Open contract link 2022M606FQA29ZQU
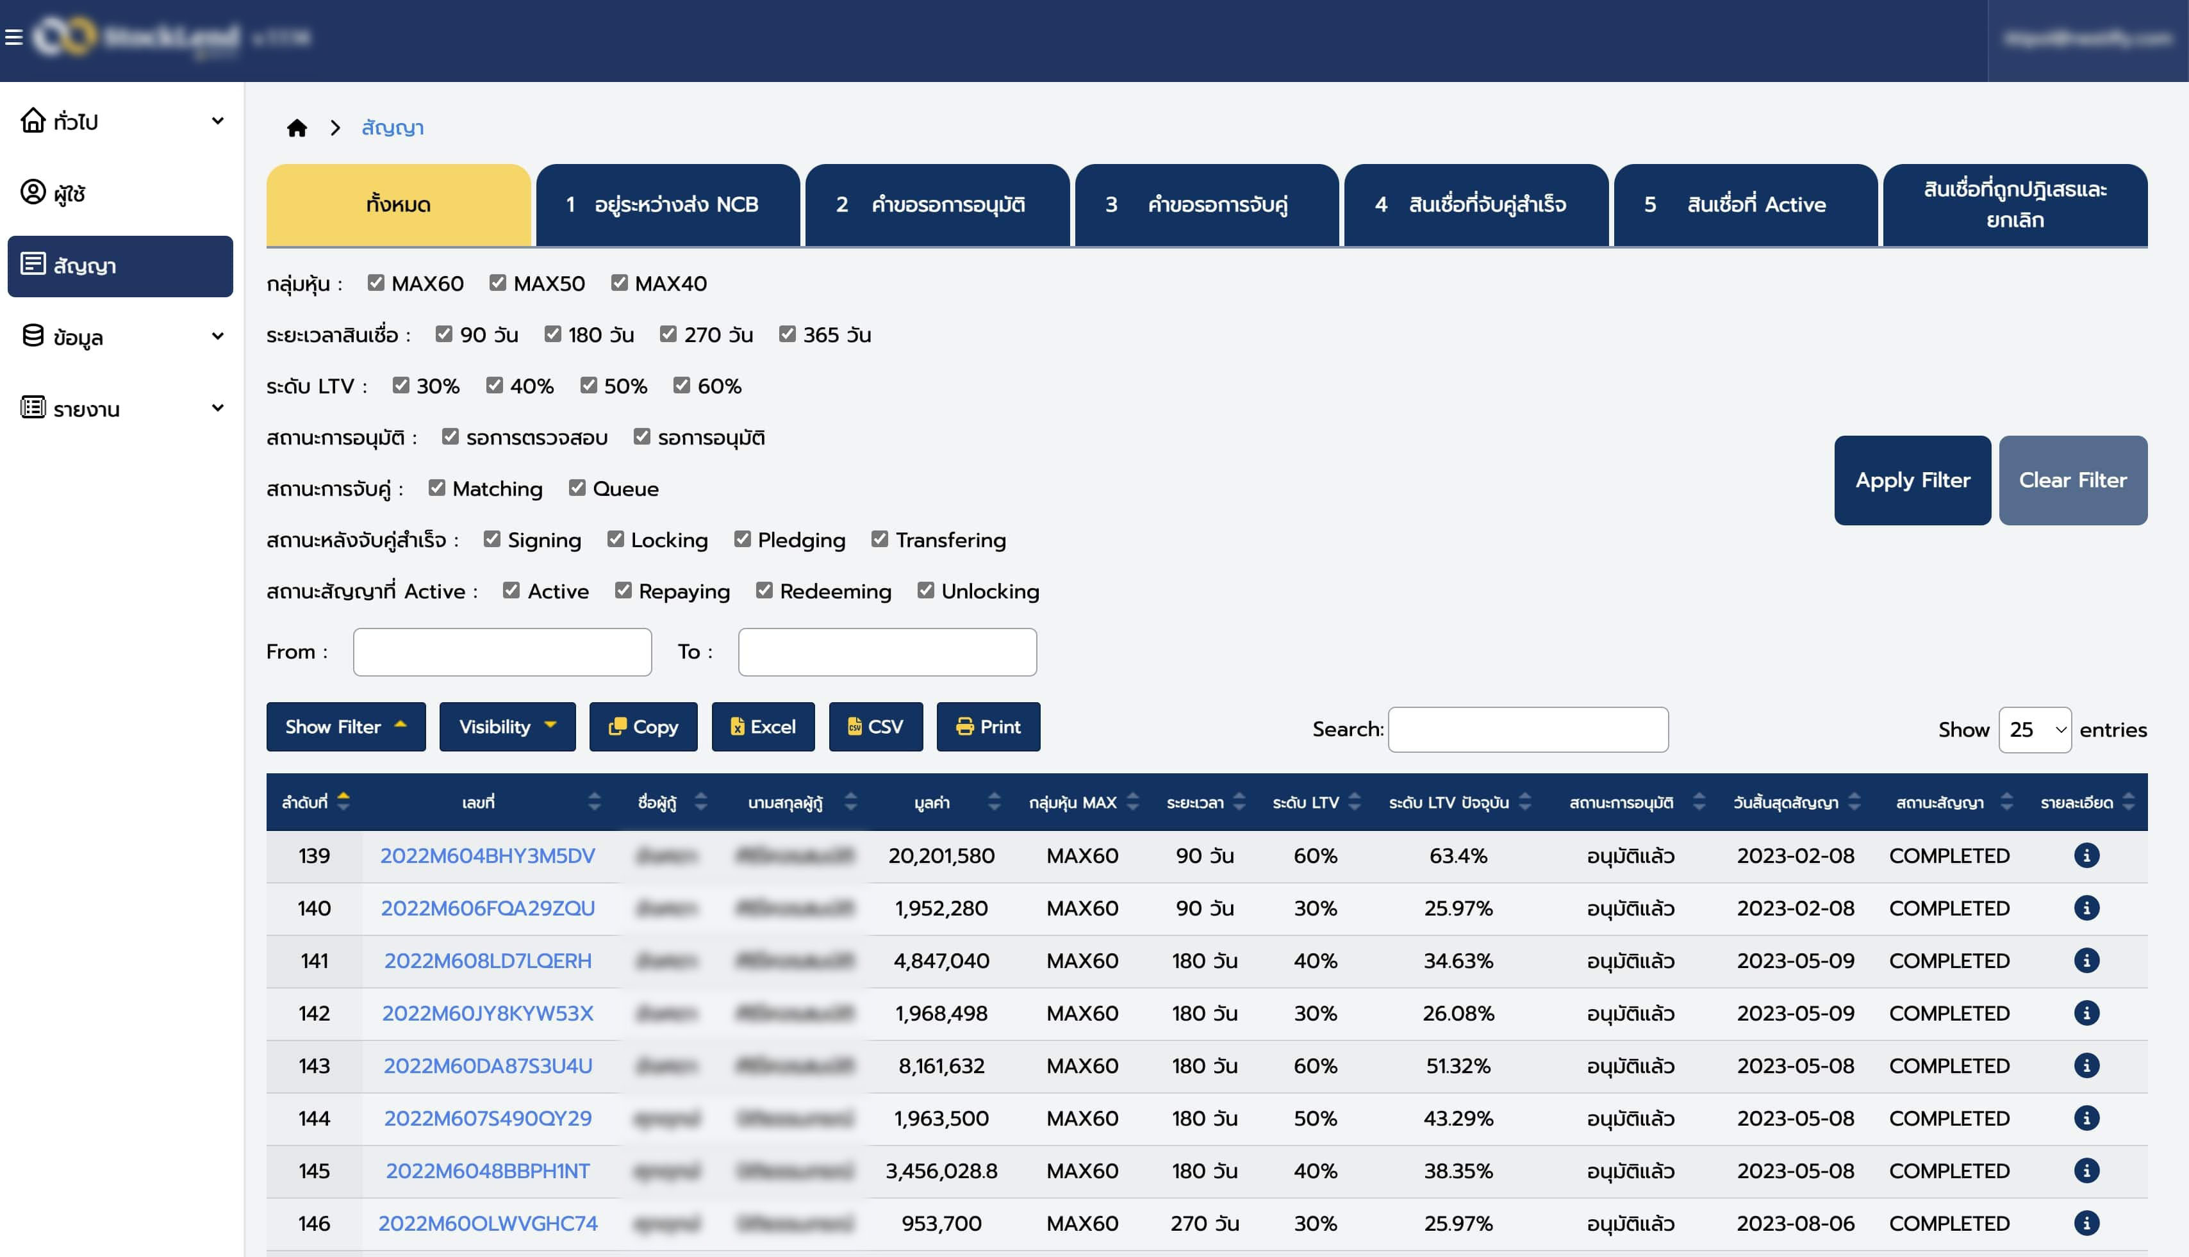This screenshot has height=1257, width=2189. coord(488,908)
